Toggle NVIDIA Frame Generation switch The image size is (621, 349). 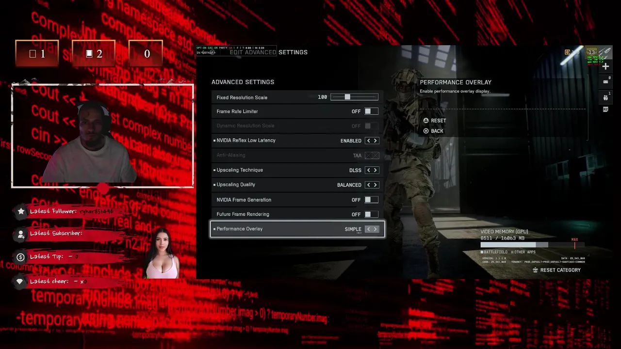coord(371,200)
